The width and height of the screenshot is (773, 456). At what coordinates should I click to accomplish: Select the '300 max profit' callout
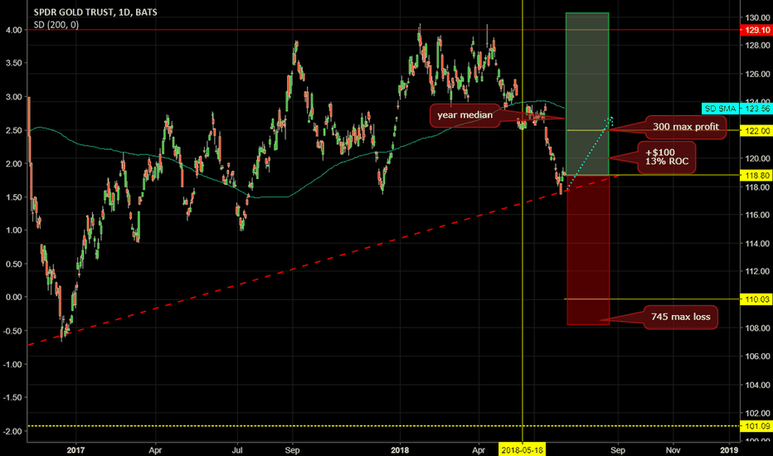pyautogui.click(x=685, y=127)
